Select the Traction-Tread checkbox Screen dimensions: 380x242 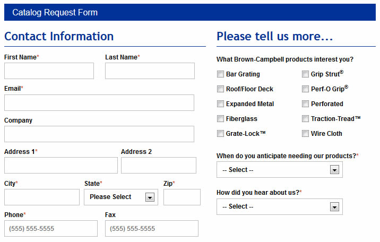(x=306, y=119)
